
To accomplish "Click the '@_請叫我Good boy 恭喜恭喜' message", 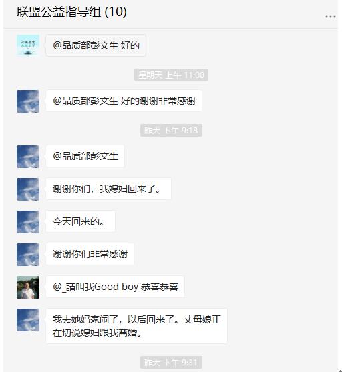I will (116, 287).
